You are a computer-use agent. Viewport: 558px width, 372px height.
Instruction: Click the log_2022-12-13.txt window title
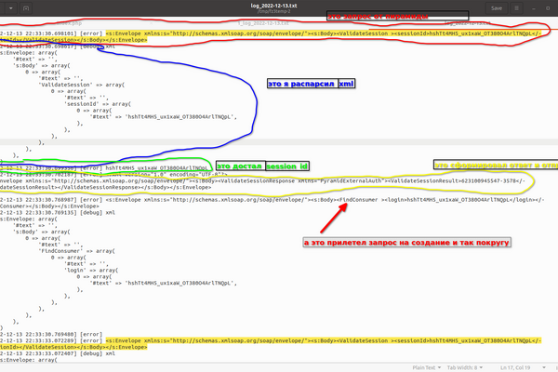tap(278, 4)
